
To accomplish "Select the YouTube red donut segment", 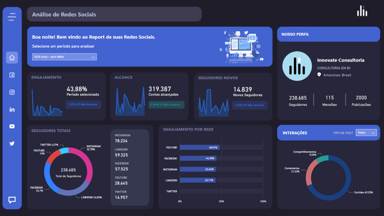I will tap(53, 157).
